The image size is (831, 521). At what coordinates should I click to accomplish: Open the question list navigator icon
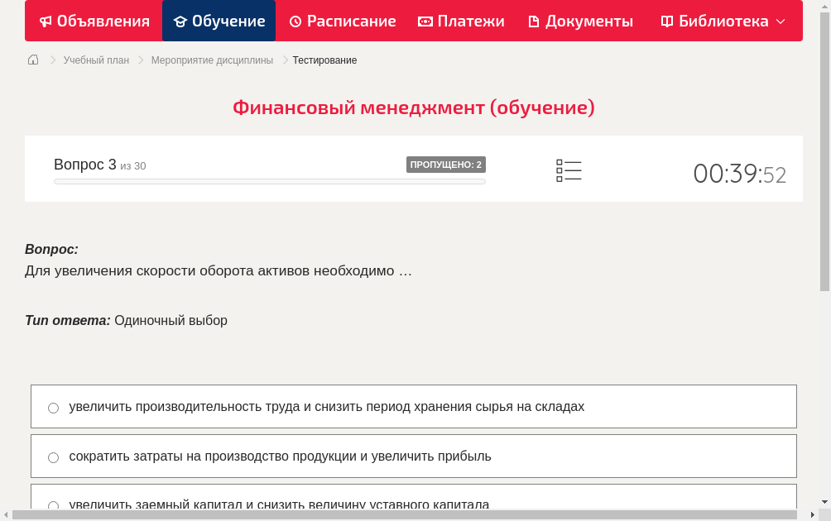569,170
